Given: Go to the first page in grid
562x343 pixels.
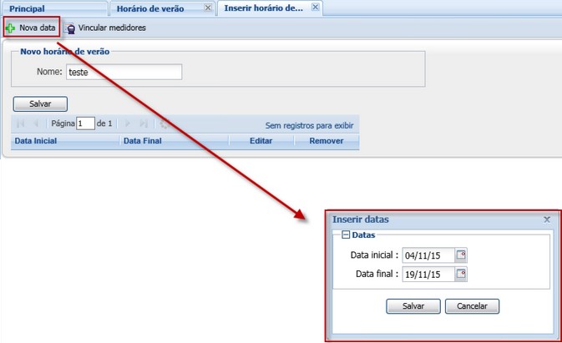Looking at the screenshot, I should click(x=21, y=124).
